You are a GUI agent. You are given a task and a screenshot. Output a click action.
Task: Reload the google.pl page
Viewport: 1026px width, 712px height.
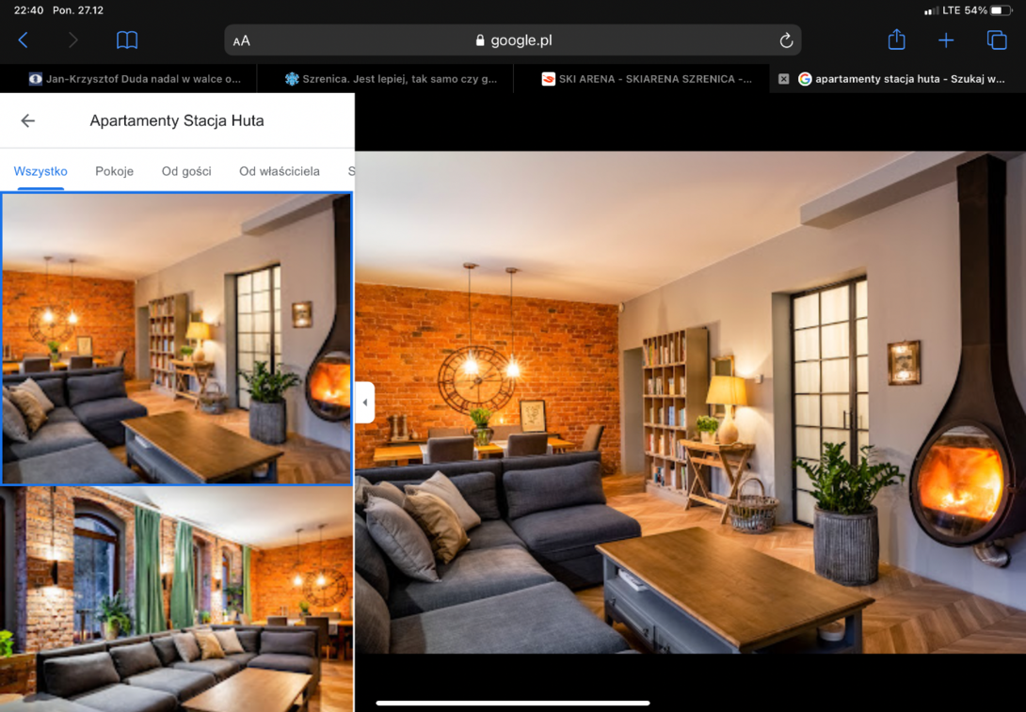click(x=786, y=40)
